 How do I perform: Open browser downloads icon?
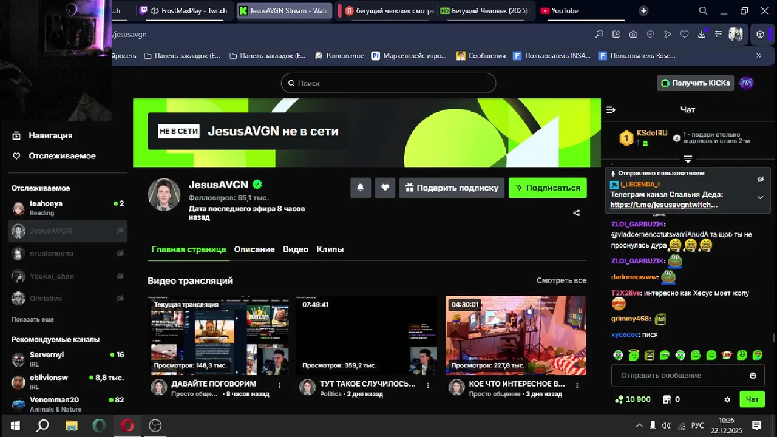702,35
